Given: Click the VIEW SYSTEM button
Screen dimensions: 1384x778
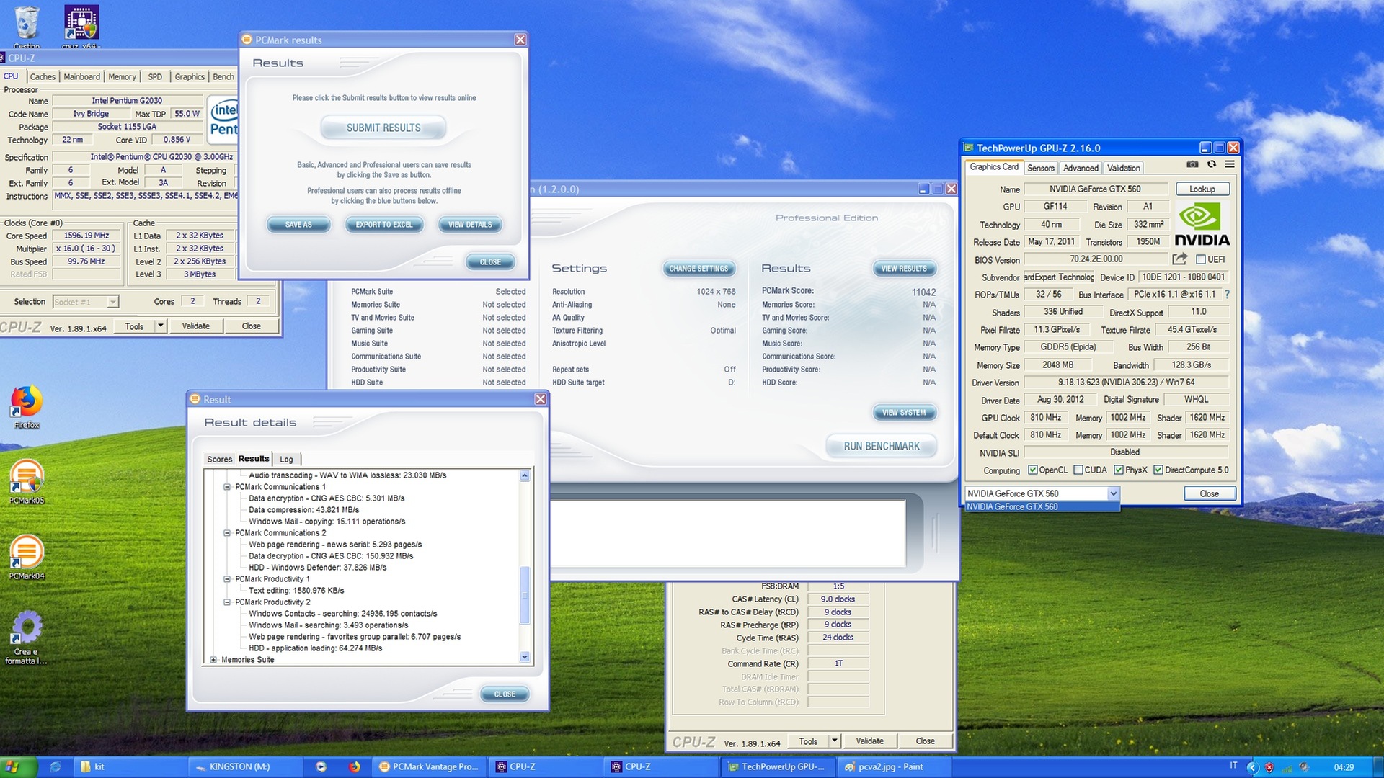Looking at the screenshot, I should pyautogui.click(x=904, y=413).
